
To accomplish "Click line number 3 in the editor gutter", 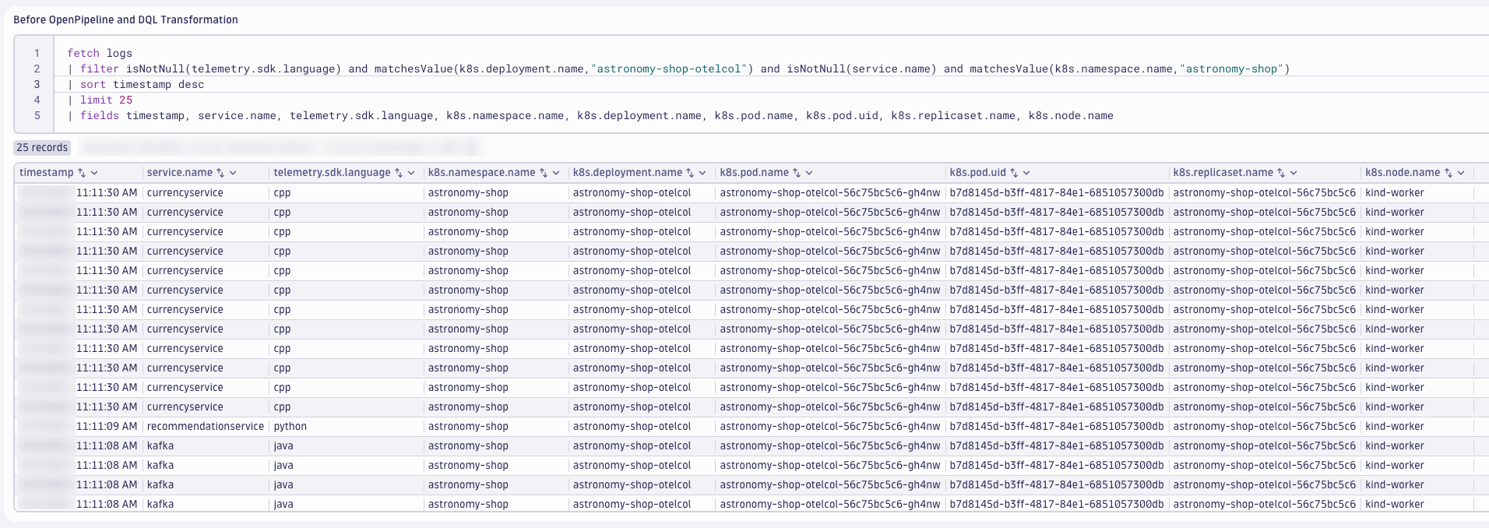I will pyautogui.click(x=37, y=84).
